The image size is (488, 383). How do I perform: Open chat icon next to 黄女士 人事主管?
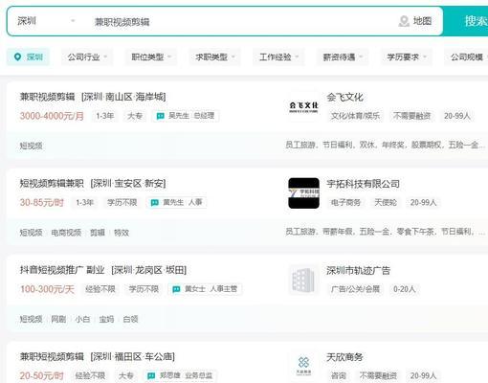(176, 289)
